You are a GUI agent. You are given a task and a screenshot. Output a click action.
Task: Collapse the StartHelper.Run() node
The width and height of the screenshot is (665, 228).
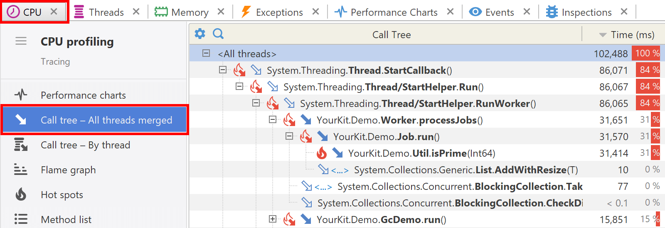click(239, 86)
